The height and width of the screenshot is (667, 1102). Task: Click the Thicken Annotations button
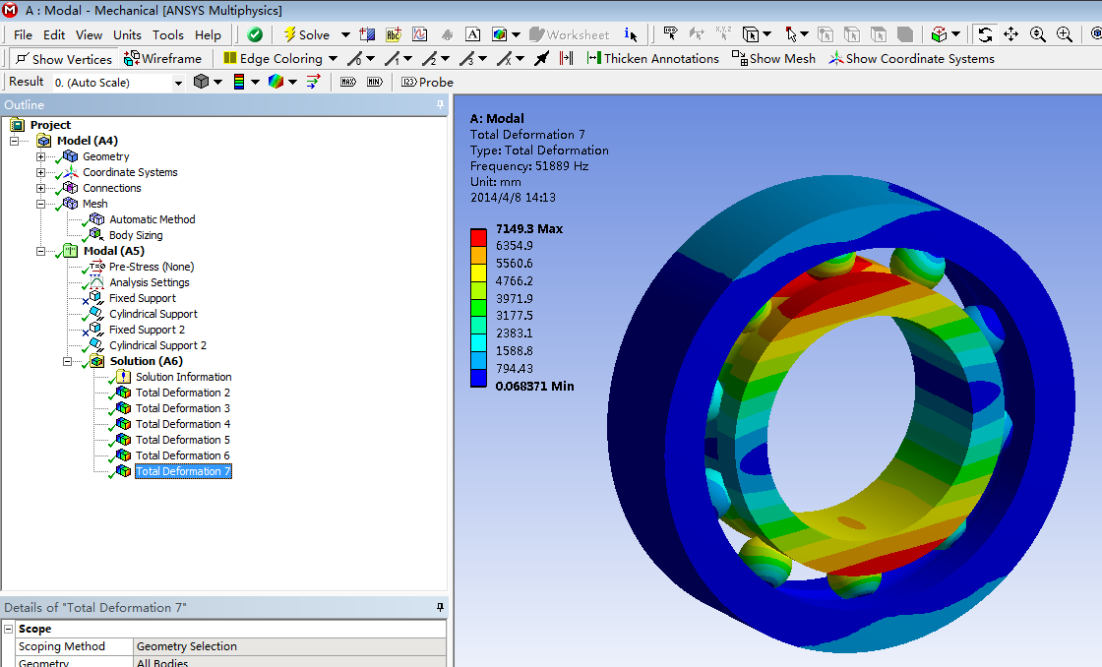pyautogui.click(x=652, y=58)
